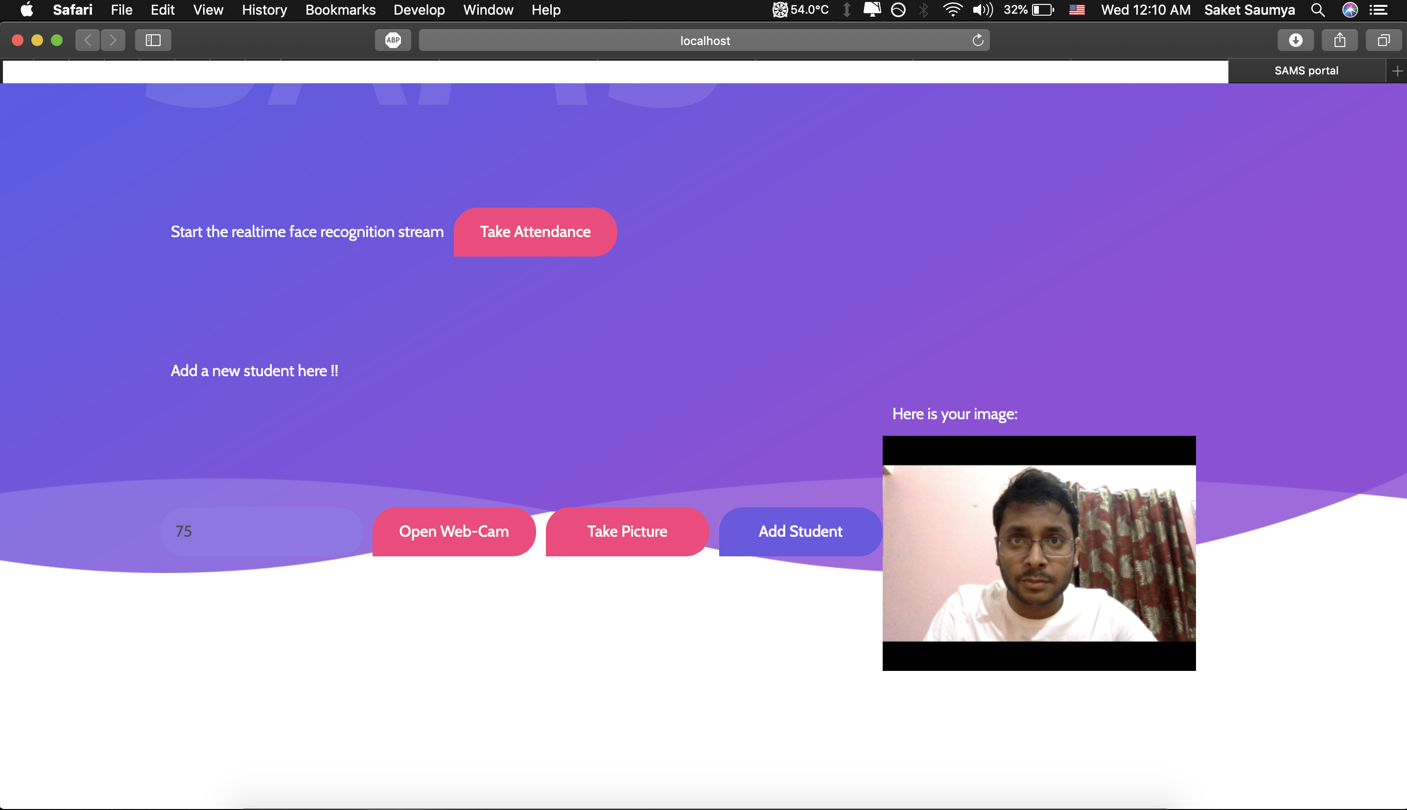Open the Notification Center list icon

[x=1378, y=10]
